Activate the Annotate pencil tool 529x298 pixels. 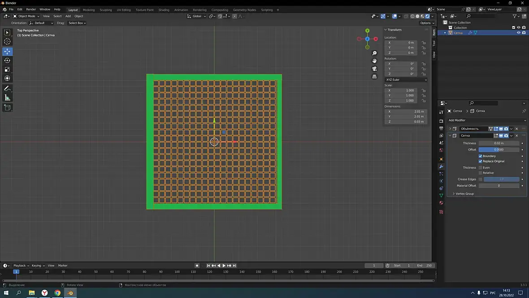pos(7,88)
